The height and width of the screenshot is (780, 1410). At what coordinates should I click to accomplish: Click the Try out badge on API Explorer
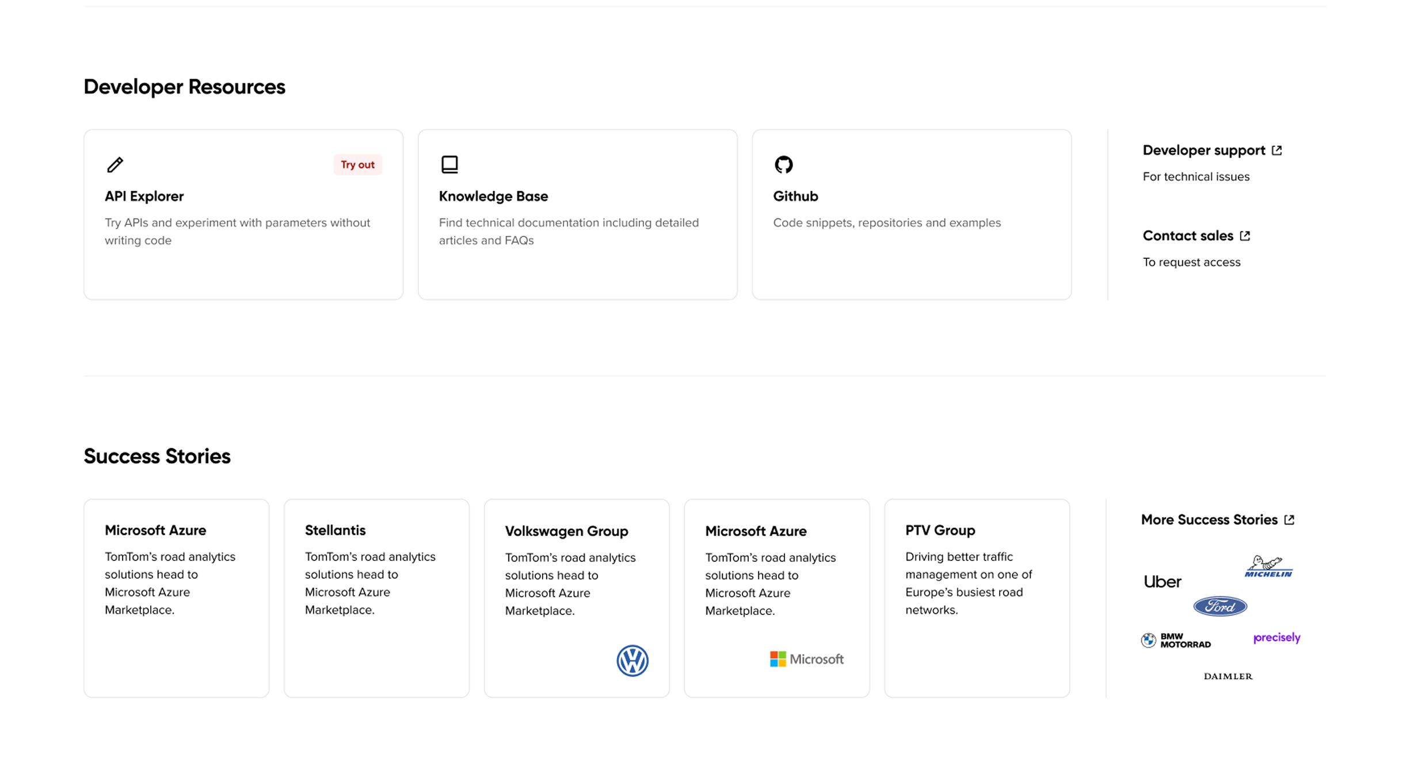(x=357, y=165)
